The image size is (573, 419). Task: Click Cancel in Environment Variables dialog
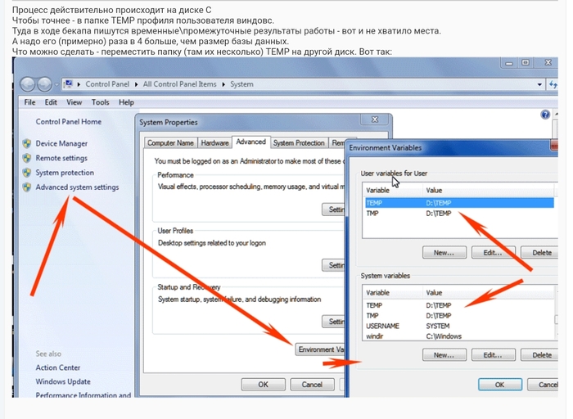coord(543,385)
